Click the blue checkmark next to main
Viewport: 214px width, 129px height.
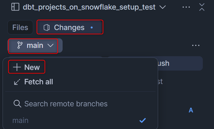pos(143,120)
